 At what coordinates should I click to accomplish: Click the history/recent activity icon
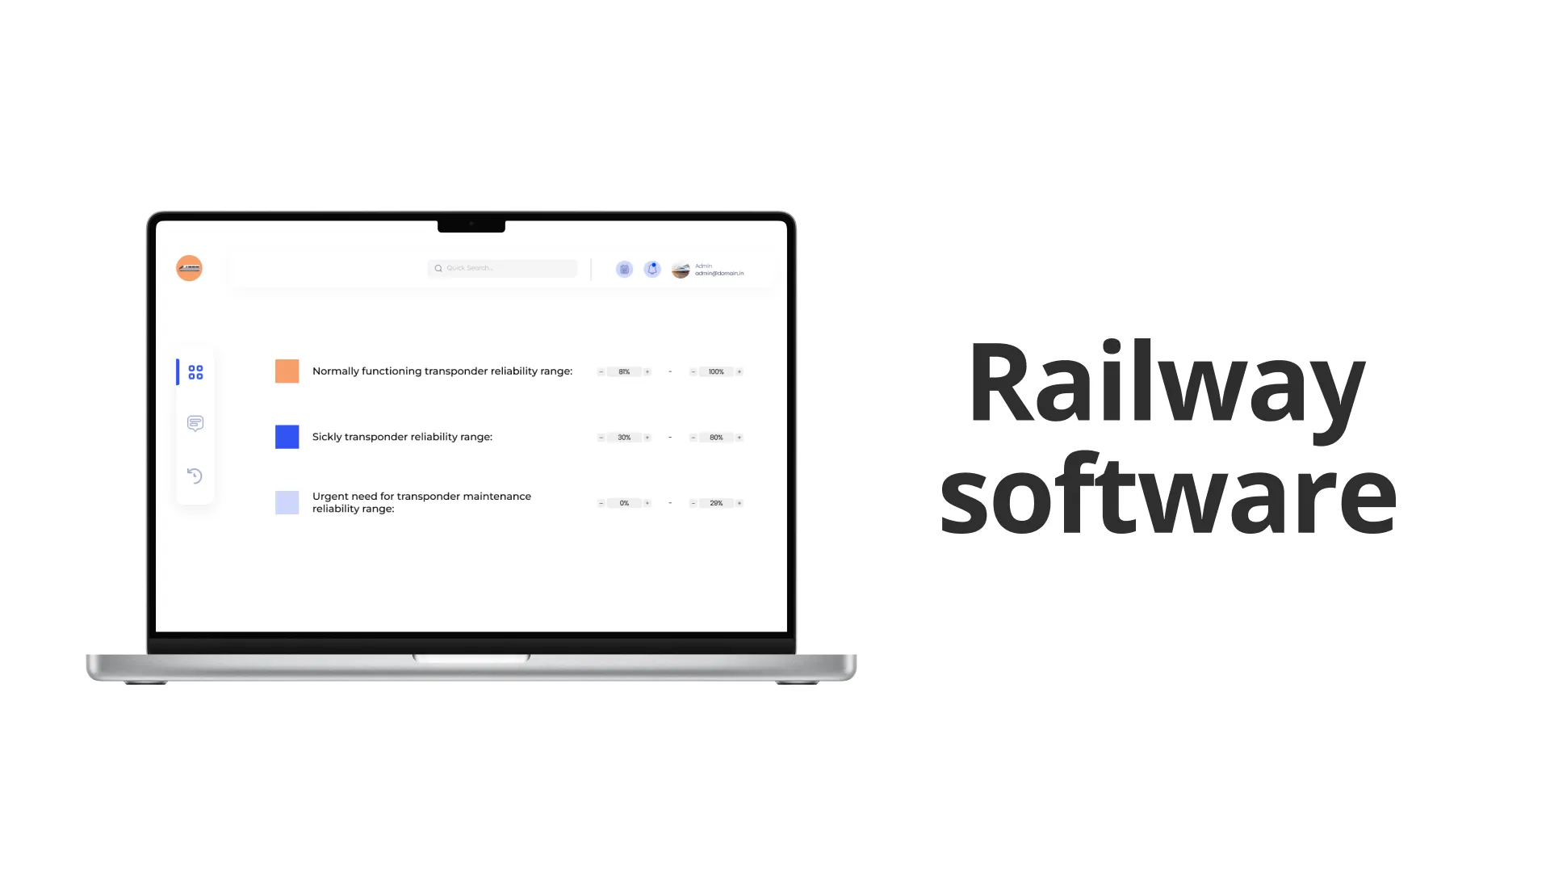click(x=195, y=476)
